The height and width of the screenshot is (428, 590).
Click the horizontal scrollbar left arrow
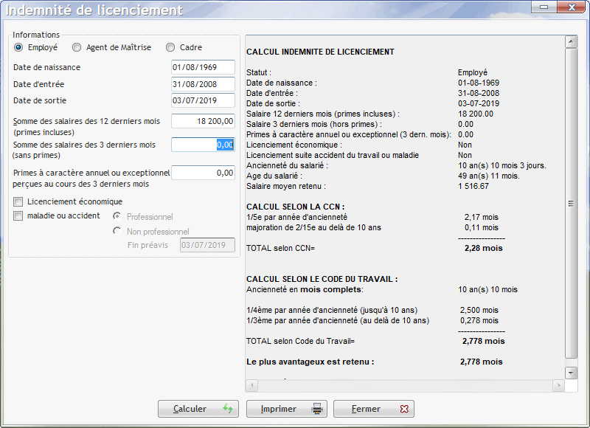(251, 385)
